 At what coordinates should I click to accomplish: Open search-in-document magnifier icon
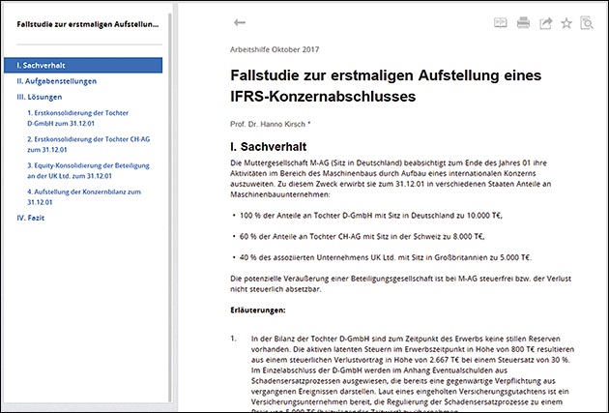pyautogui.click(x=588, y=22)
